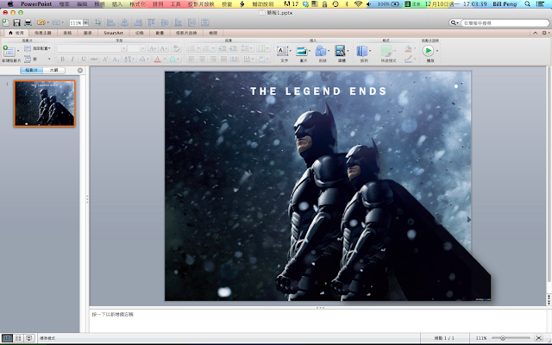Save the presentation using the floppy disk icon
Screen dimensions: 552x345
click(16, 22)
